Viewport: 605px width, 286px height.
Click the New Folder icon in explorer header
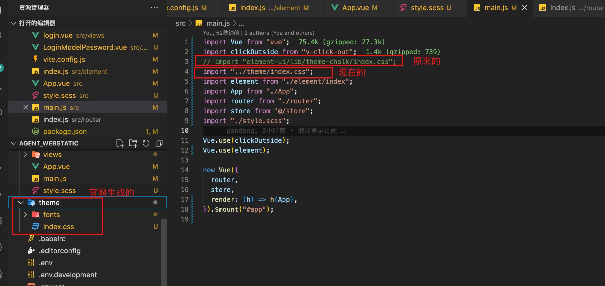[133, 143]
